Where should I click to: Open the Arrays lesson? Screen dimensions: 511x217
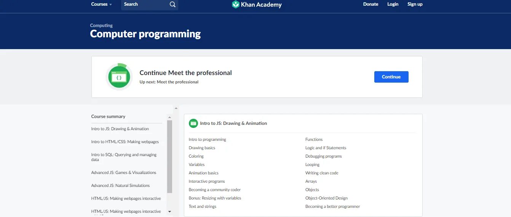point(311,181)
